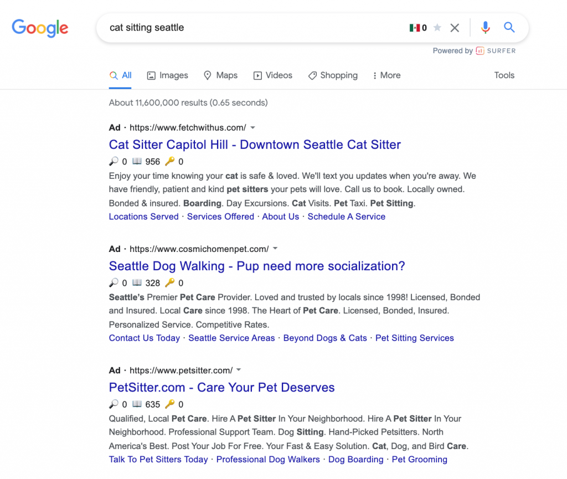Click into the search input field
Viewport: 567px width, 479px height.
click(249, 28)
